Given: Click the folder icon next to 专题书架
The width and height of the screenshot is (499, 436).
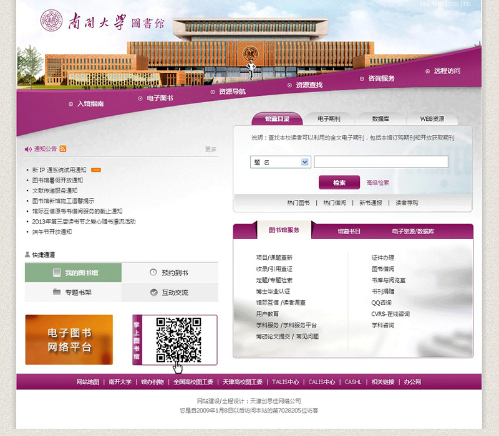Looking at the screenshot, I should click(57, 292).
